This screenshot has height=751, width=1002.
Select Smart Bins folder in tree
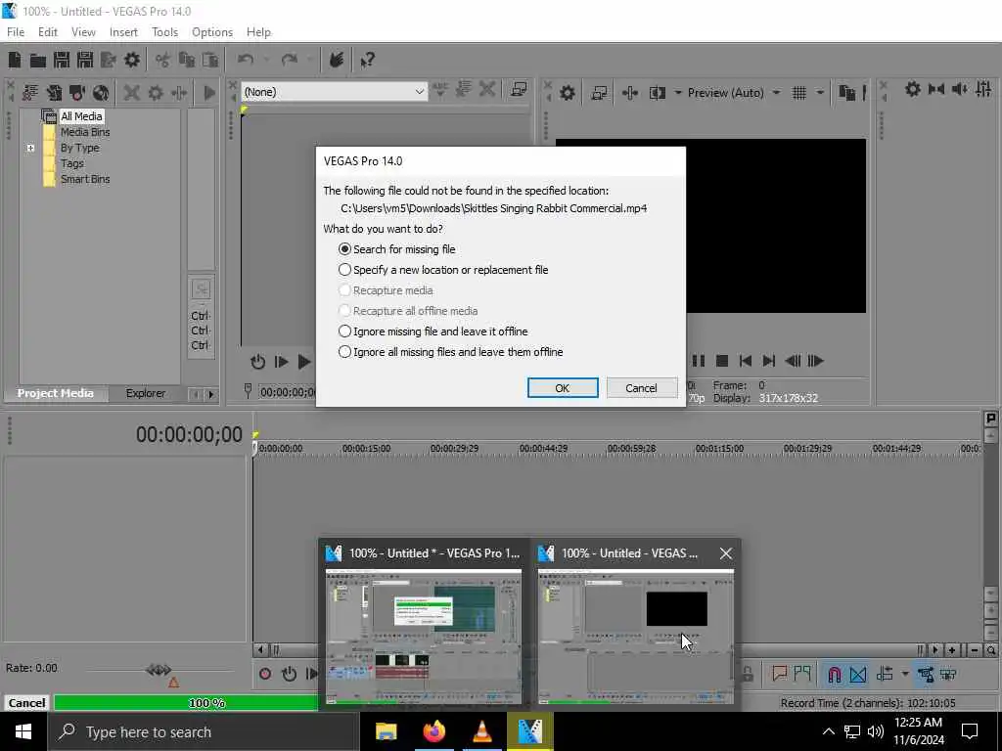tap(85, 180)
